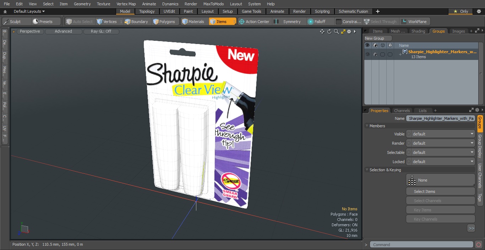This screenshot has width=485, height=250.
Task: Click the WorkPlane button
Action: point(414,22)
